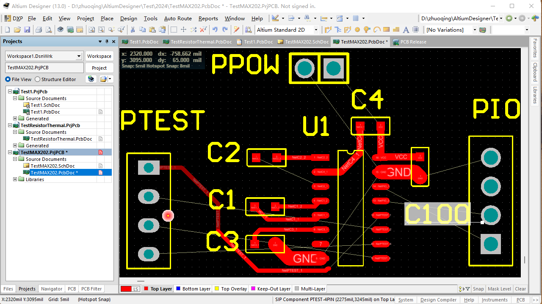The width and height of the screenshot is (542, 304).
Task: Collapse the Test1.PrjPcb project node
Action: click(10, 92)
